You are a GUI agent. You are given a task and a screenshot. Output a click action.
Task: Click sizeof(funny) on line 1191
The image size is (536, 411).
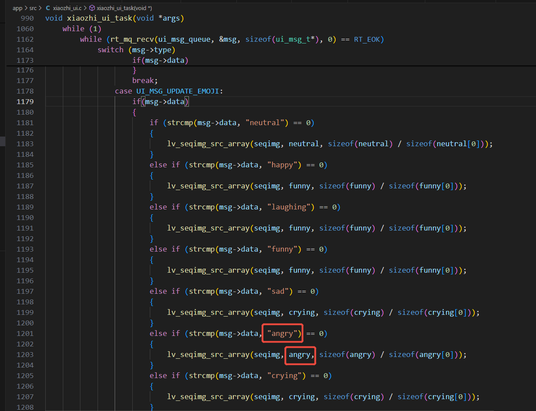[348, 228]
